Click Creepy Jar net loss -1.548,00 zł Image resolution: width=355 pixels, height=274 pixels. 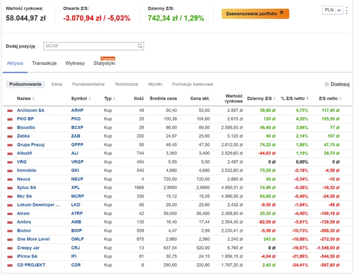click(x=328, y=248)
